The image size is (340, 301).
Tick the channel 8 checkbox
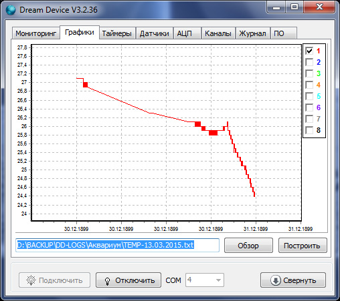tap(309, 130)
